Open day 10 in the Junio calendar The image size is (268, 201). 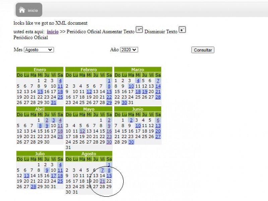[x=138, y=125]
